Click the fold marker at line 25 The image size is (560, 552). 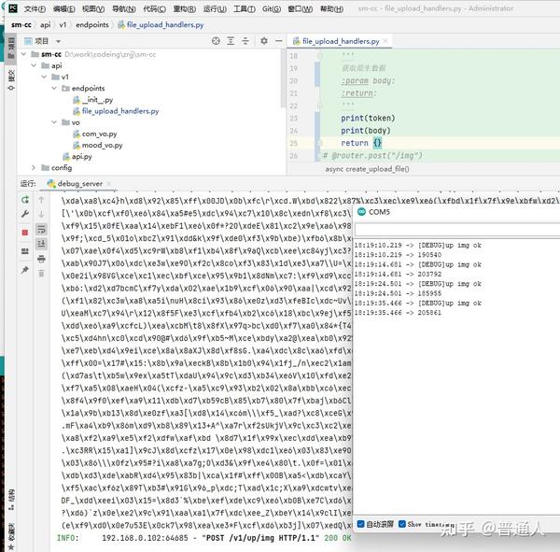coord(319,143)
